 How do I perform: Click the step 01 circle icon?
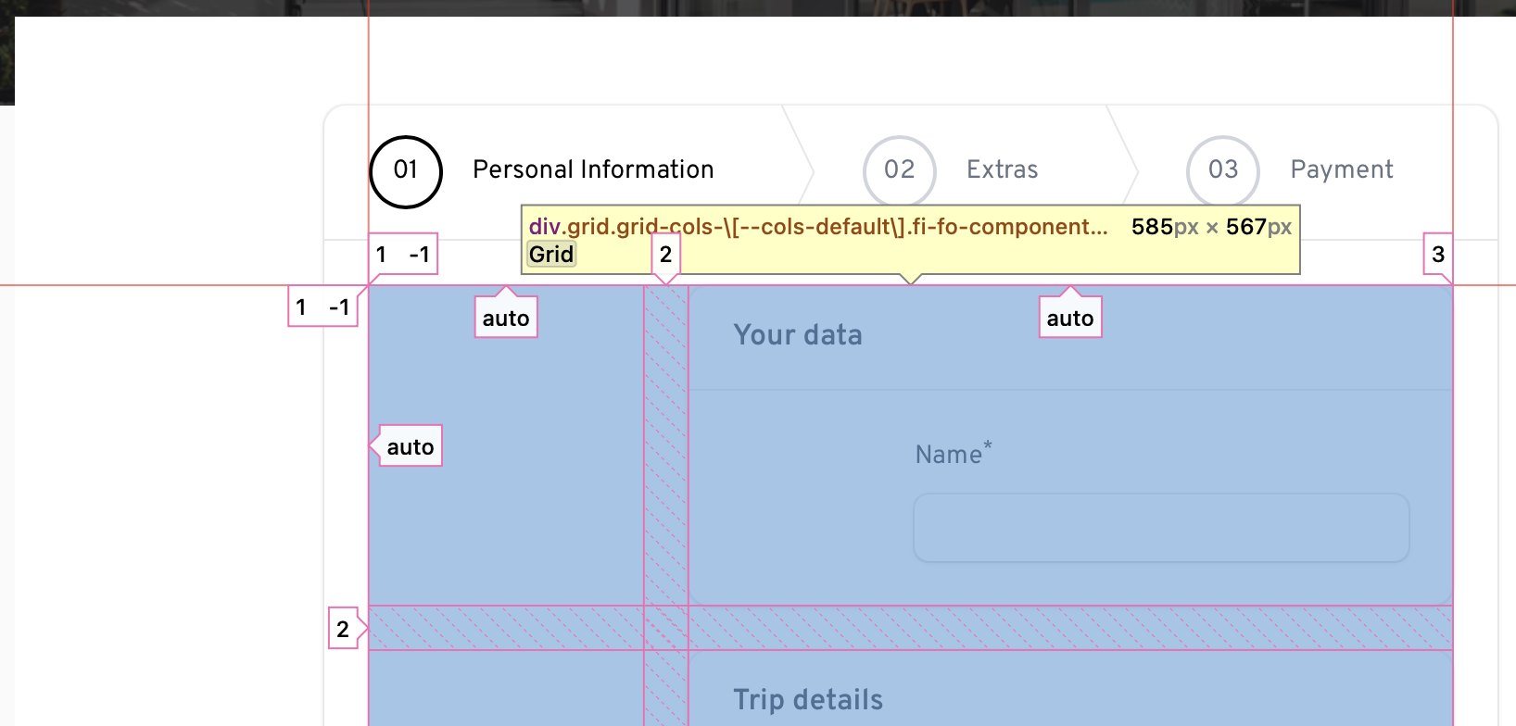tap(406, 171)
